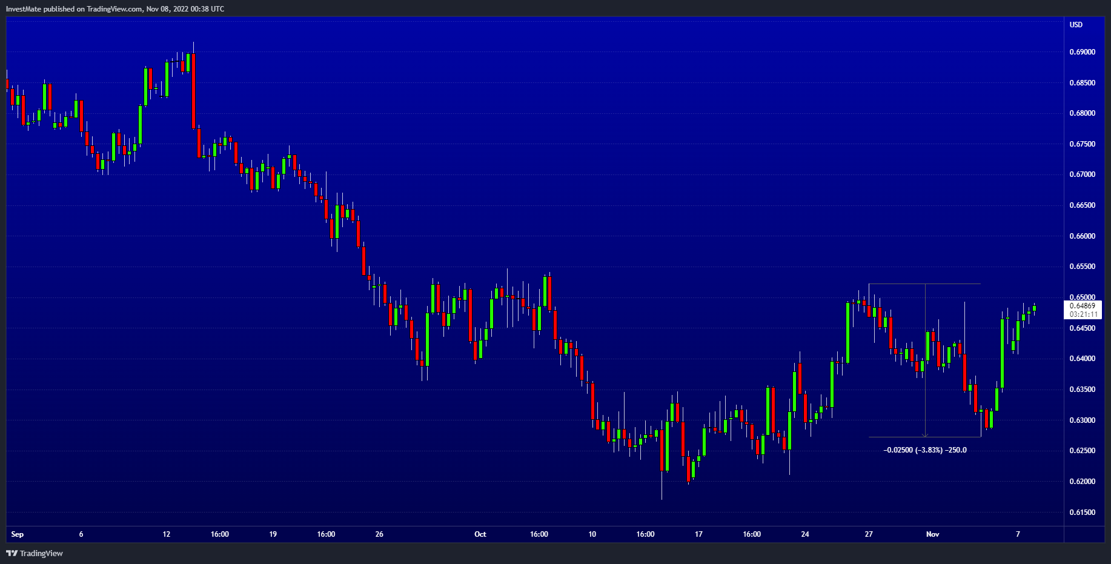1111x564 pixels.
Task: Click the 0.64000 price axis label
Action: 1083,359
